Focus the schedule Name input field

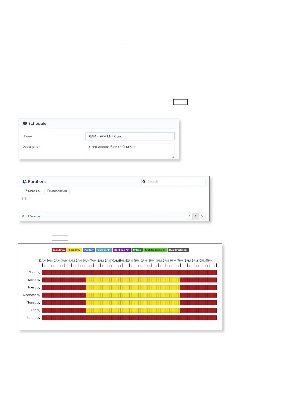pos(130,136)
